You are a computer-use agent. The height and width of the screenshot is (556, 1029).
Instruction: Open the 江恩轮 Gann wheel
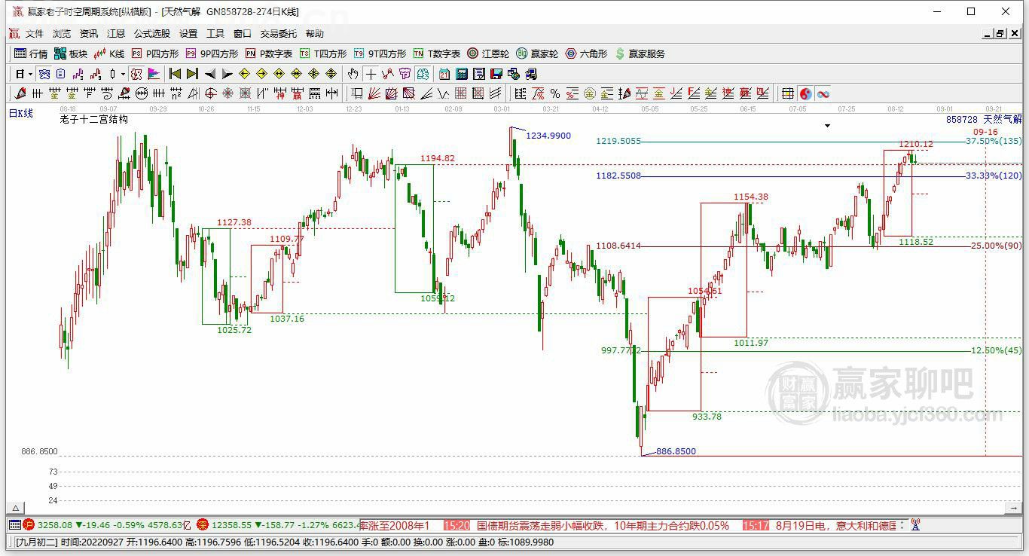[488, 53]
